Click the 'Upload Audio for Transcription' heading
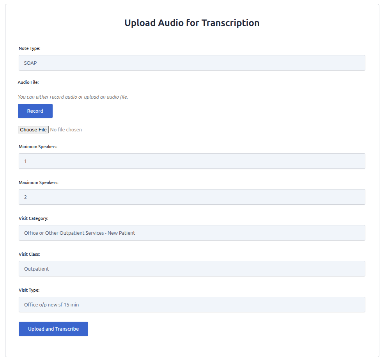This screenshot has height=363, width=386. [192, 23]
